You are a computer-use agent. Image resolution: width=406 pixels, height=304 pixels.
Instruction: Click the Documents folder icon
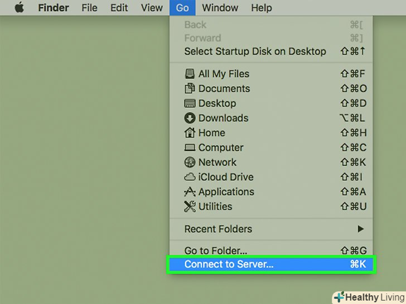190,89
